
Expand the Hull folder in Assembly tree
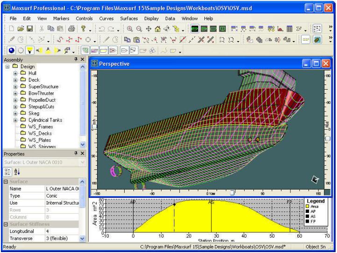[15, 73]
